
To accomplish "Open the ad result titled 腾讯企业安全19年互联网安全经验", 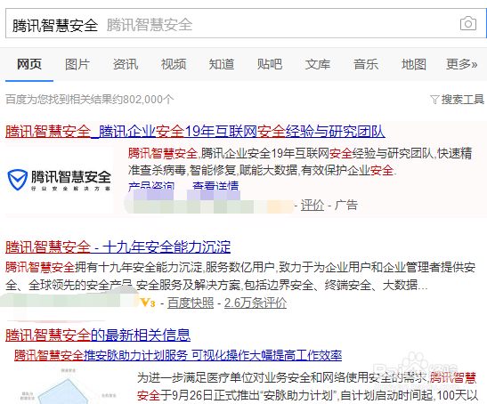I will 195,132.
